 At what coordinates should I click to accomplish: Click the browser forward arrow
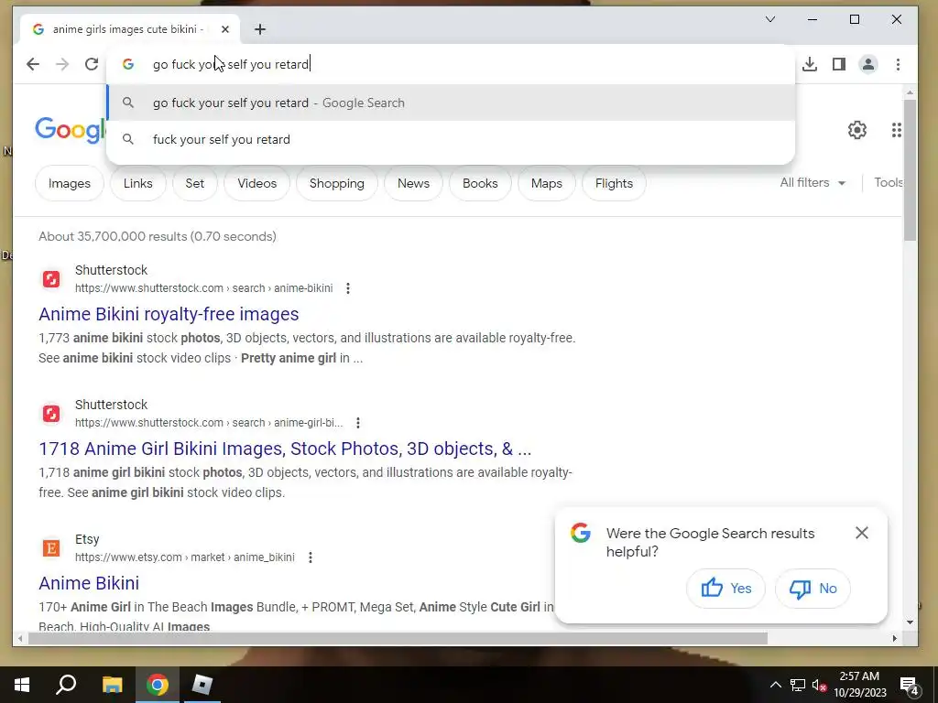62,64
